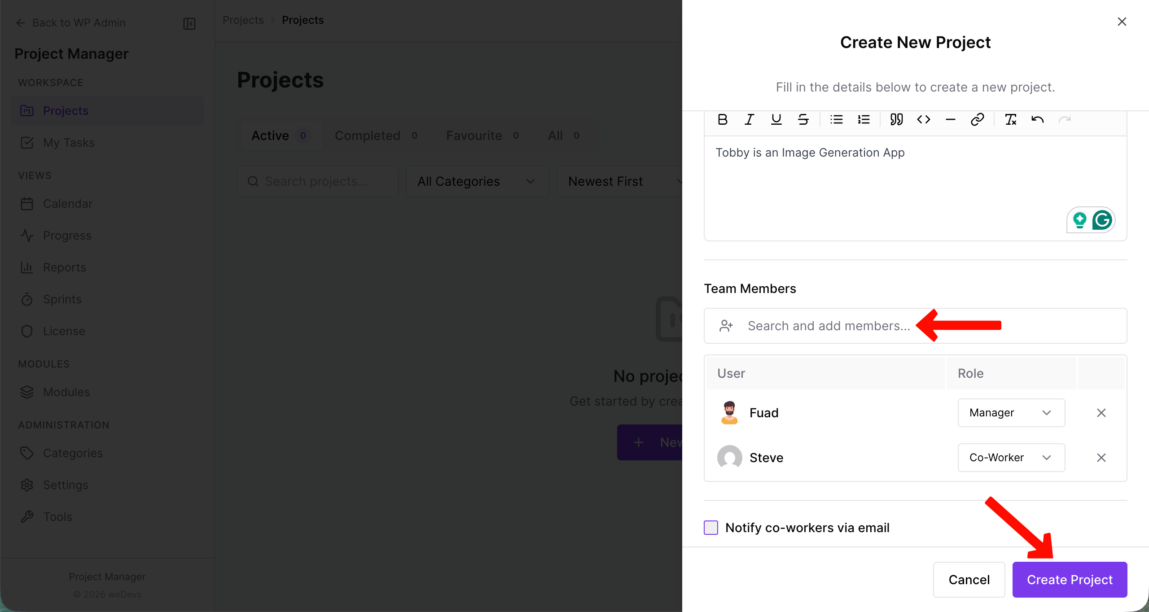Change Fuad's role from Manager
Image resolution: width=1149 pixels, height=612 pixels.
tap(1011, 412)
